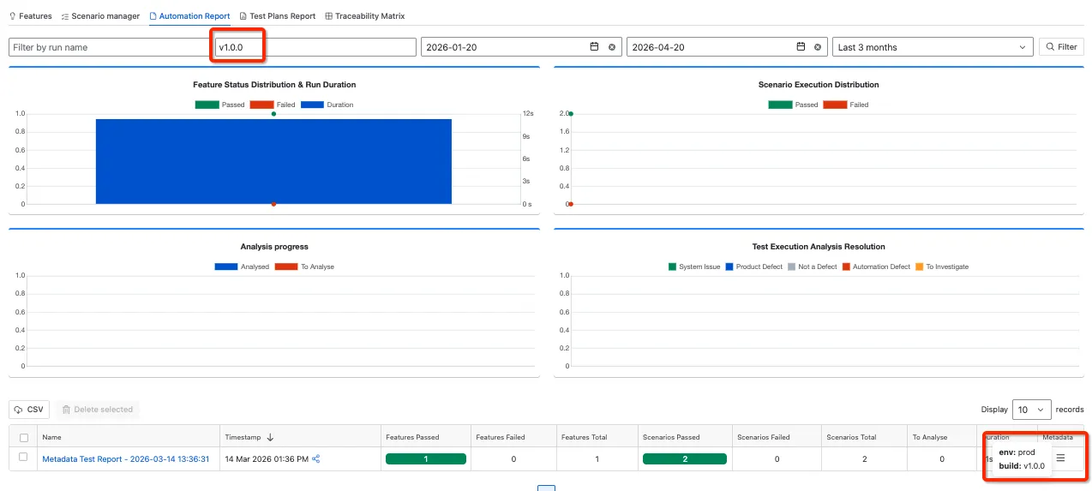Viewport: 1092px width, 491px height.
Task: Click share icon next to report timestamp
Action: 316,458
